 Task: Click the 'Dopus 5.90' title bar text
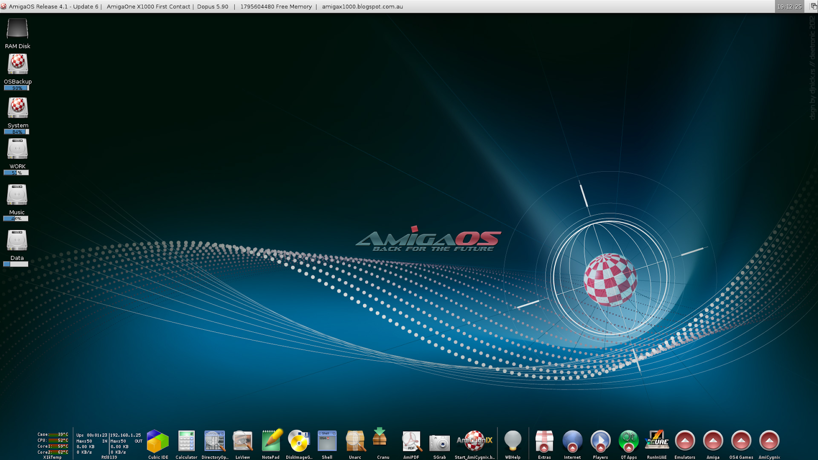tap(213, 7)
